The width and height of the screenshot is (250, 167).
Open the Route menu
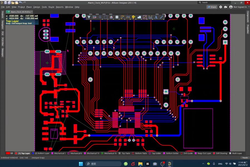click(51, 7)
